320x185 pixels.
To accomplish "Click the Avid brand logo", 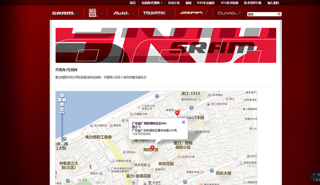I will pos(121,13).
